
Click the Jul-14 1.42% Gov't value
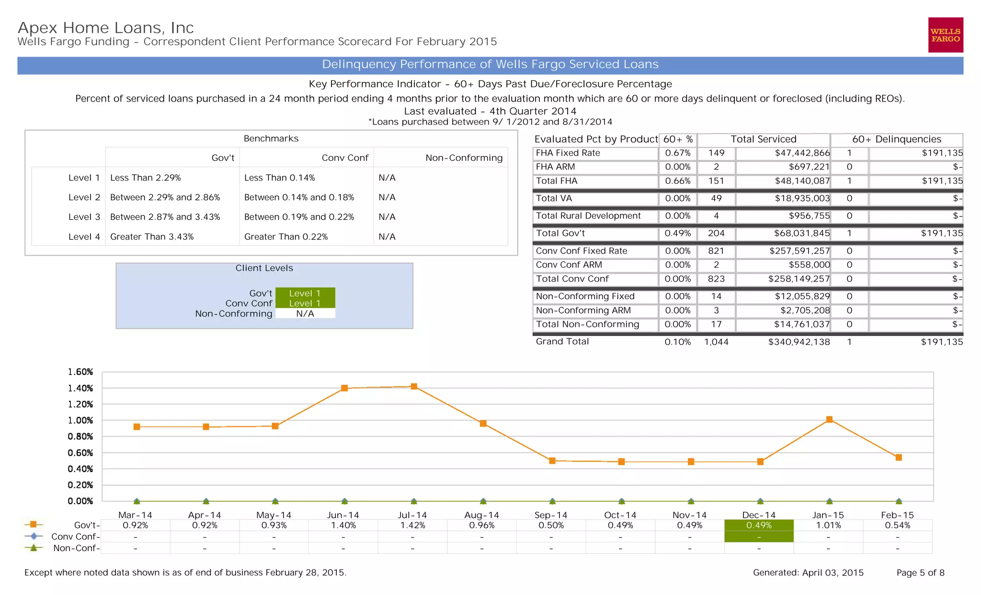[x=413, y=525]
